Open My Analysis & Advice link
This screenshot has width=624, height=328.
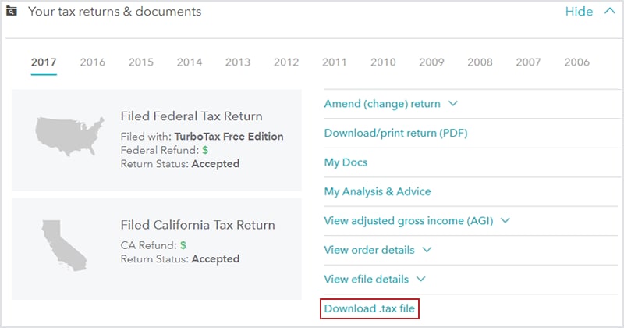click(x=378, y=191)
